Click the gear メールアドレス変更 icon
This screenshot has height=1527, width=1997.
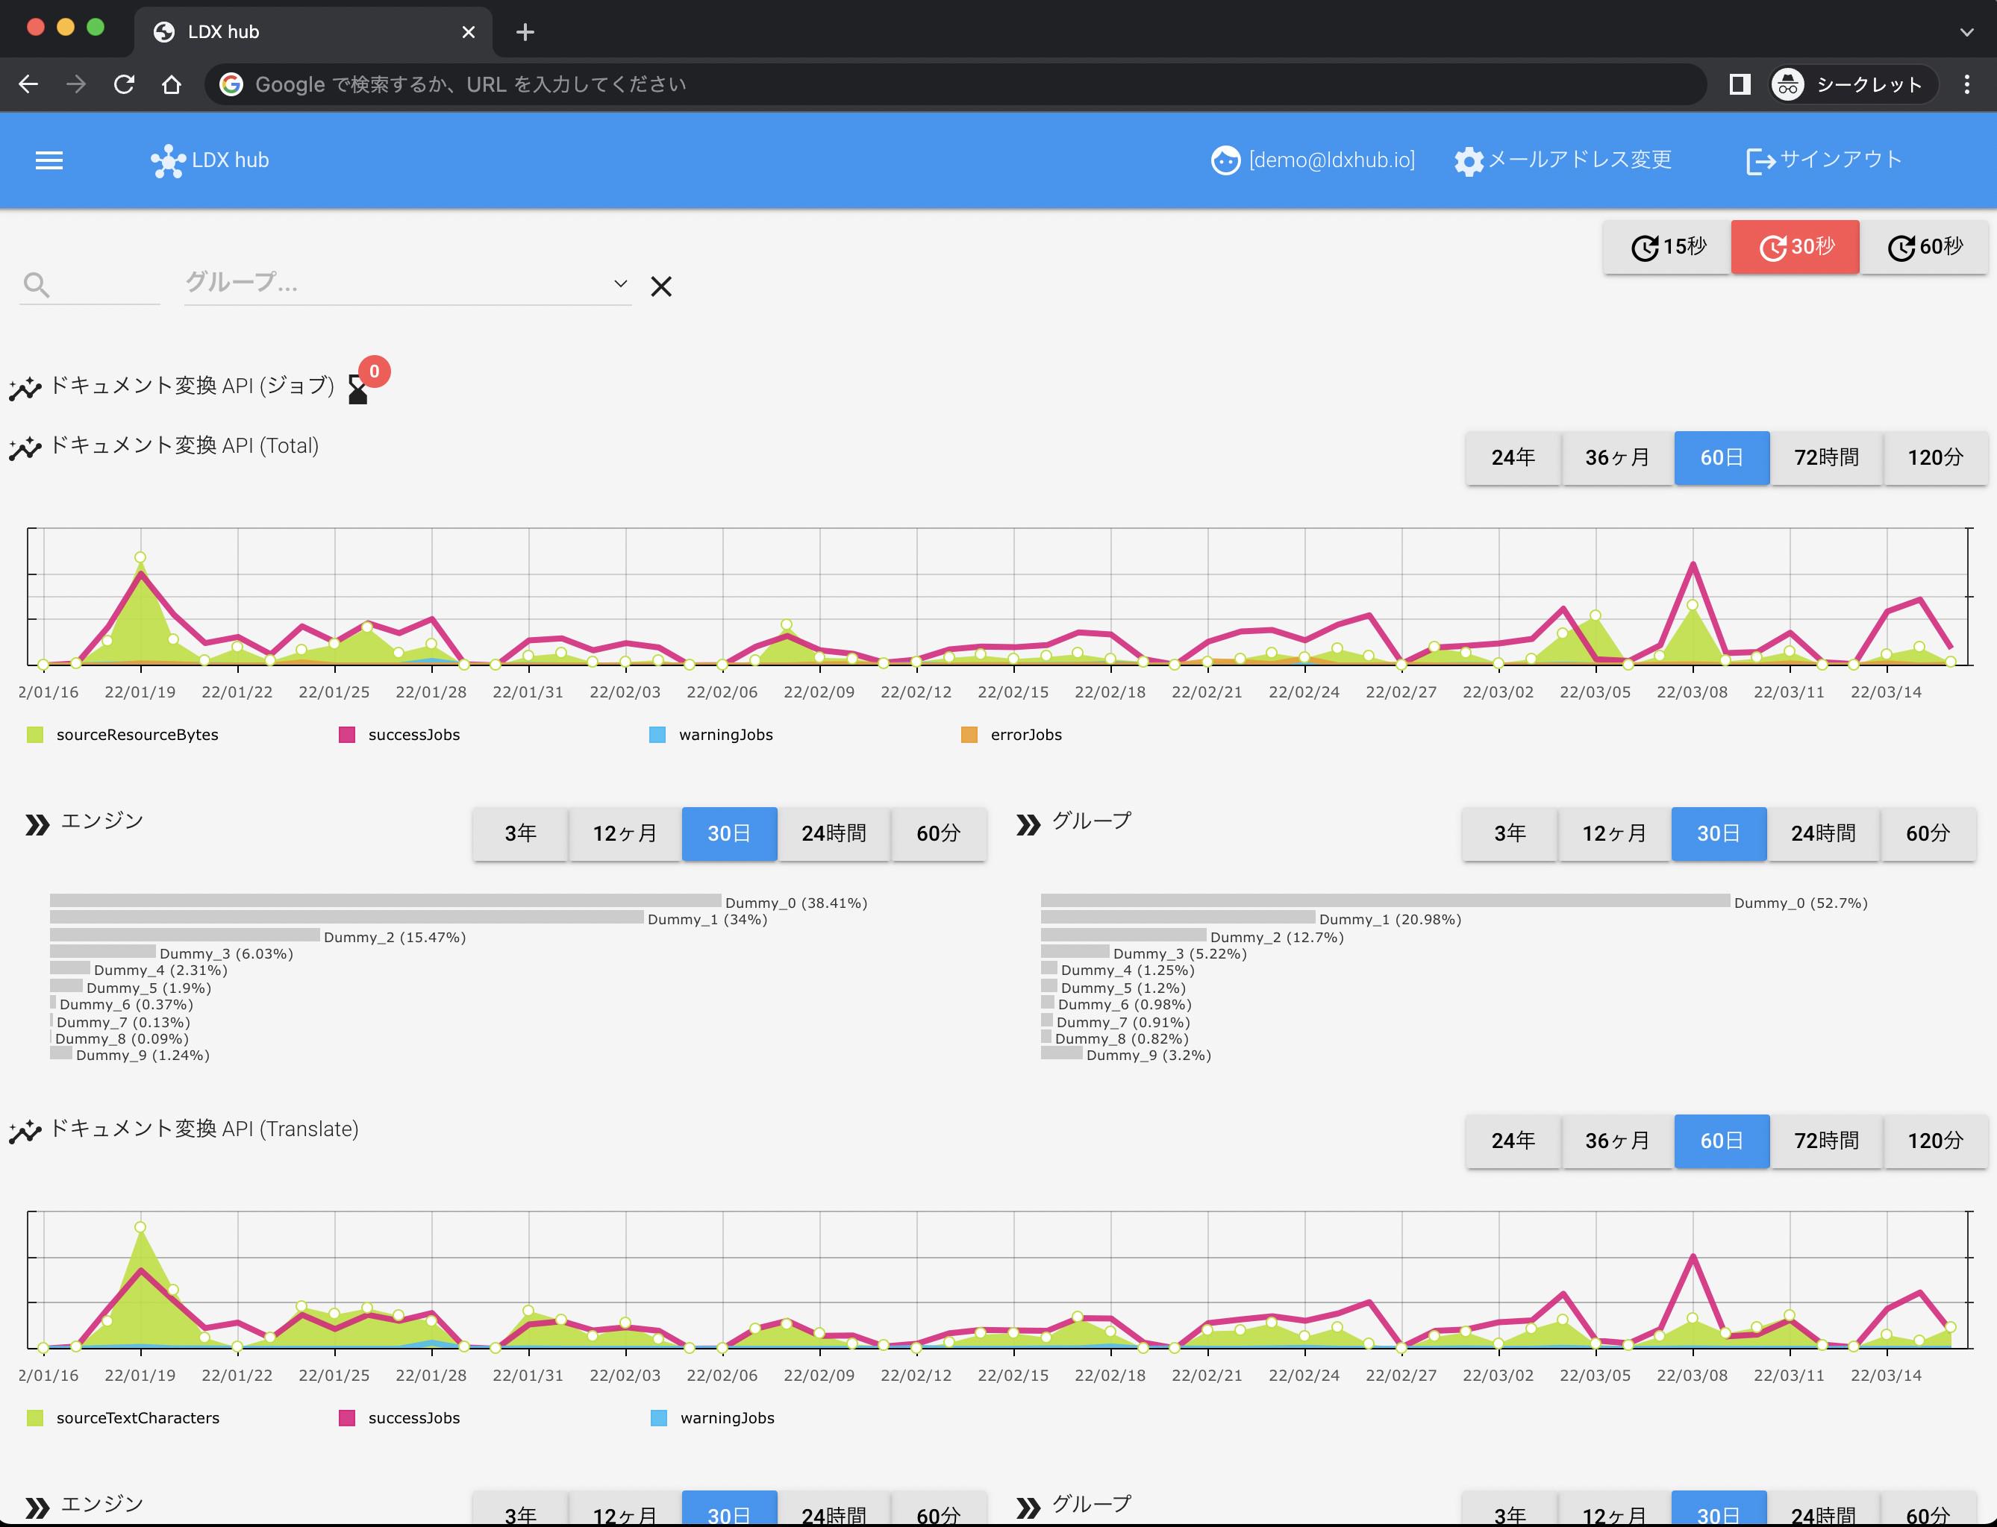click(x=1468, y=161)
